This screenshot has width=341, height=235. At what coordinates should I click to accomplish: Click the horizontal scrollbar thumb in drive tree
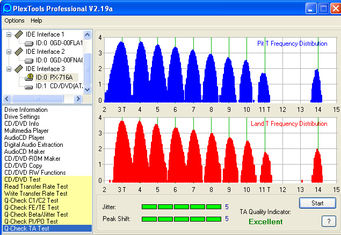pos(38,98)
